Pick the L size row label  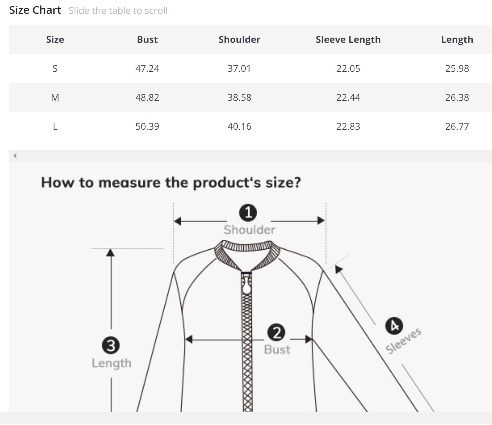55,126
